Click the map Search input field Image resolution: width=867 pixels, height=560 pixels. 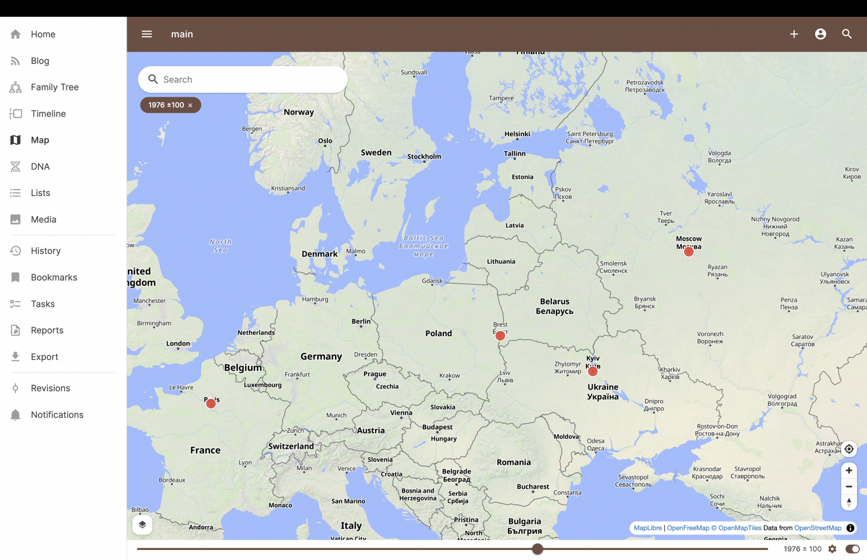click(x=243, y=79)
